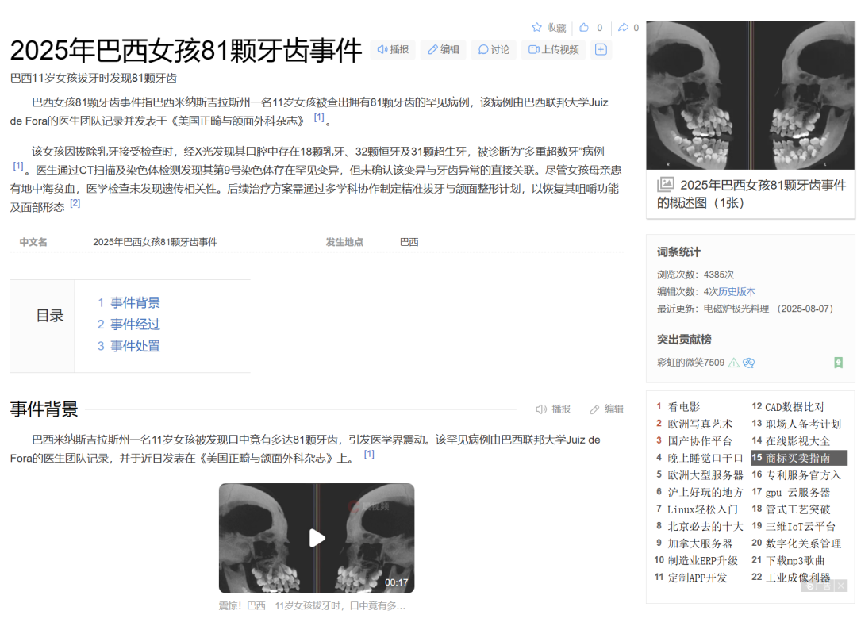Image resolution: width=857 pixels, height=626 pixels.
Task: Play the embedded skull X-ray video
Action: click(317, 538)
